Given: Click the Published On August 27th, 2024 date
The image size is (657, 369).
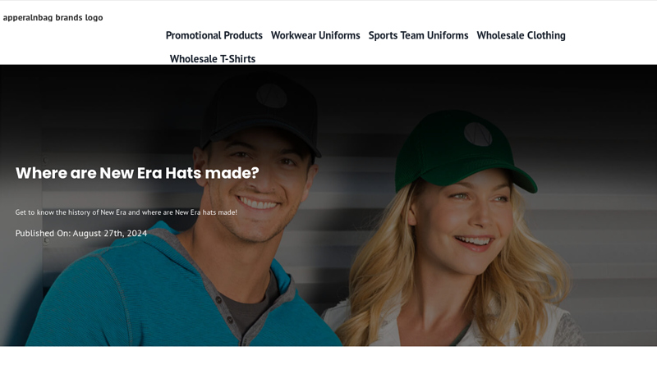Looking at the screenshot, I should [81, 233].
